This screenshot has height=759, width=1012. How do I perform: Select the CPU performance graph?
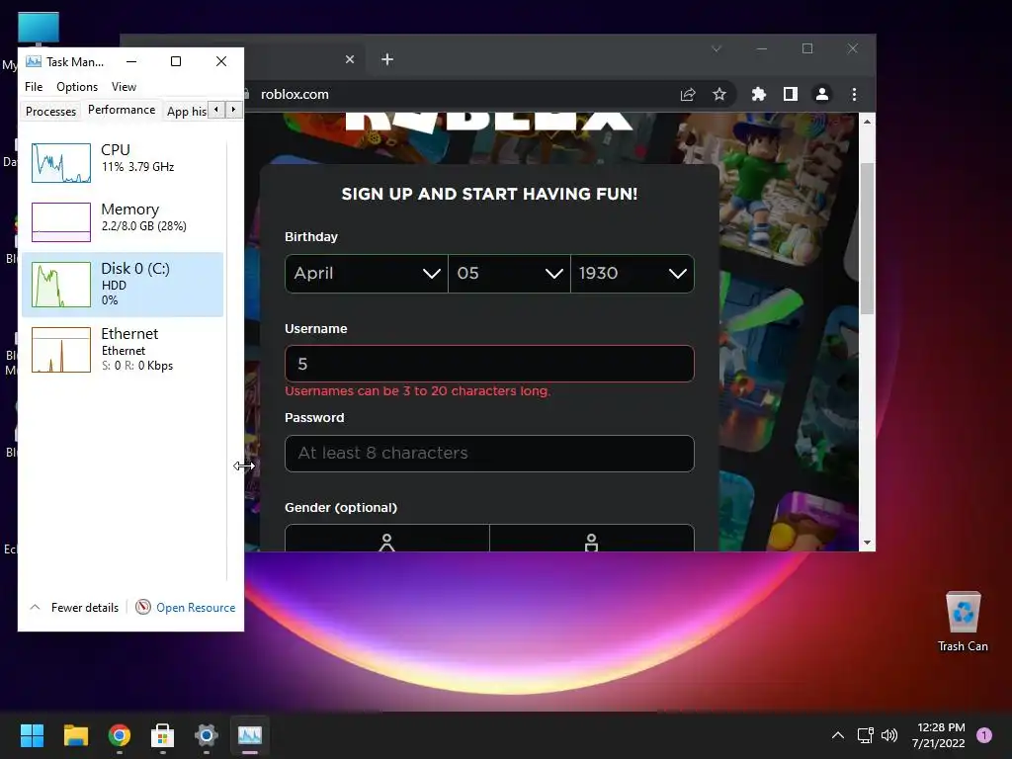pos(61,163)
